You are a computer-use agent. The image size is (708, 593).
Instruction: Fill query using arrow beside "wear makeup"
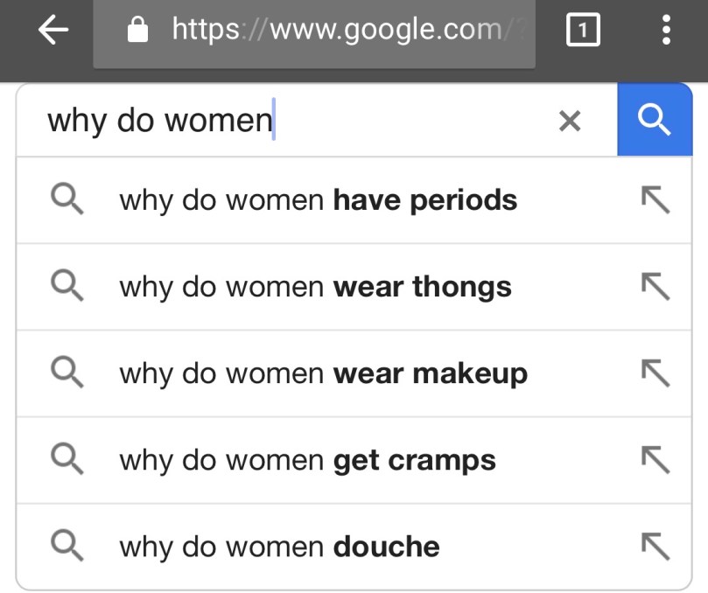click(x=655, y=373)
